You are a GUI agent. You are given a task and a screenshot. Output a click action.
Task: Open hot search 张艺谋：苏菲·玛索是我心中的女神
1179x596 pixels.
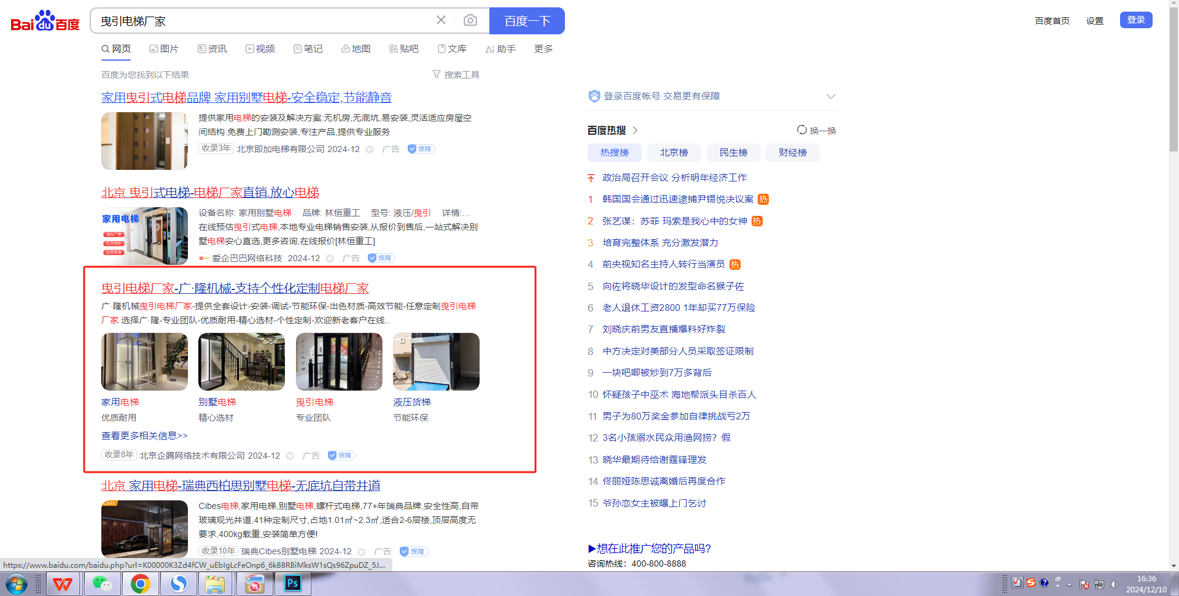[674, 221]
